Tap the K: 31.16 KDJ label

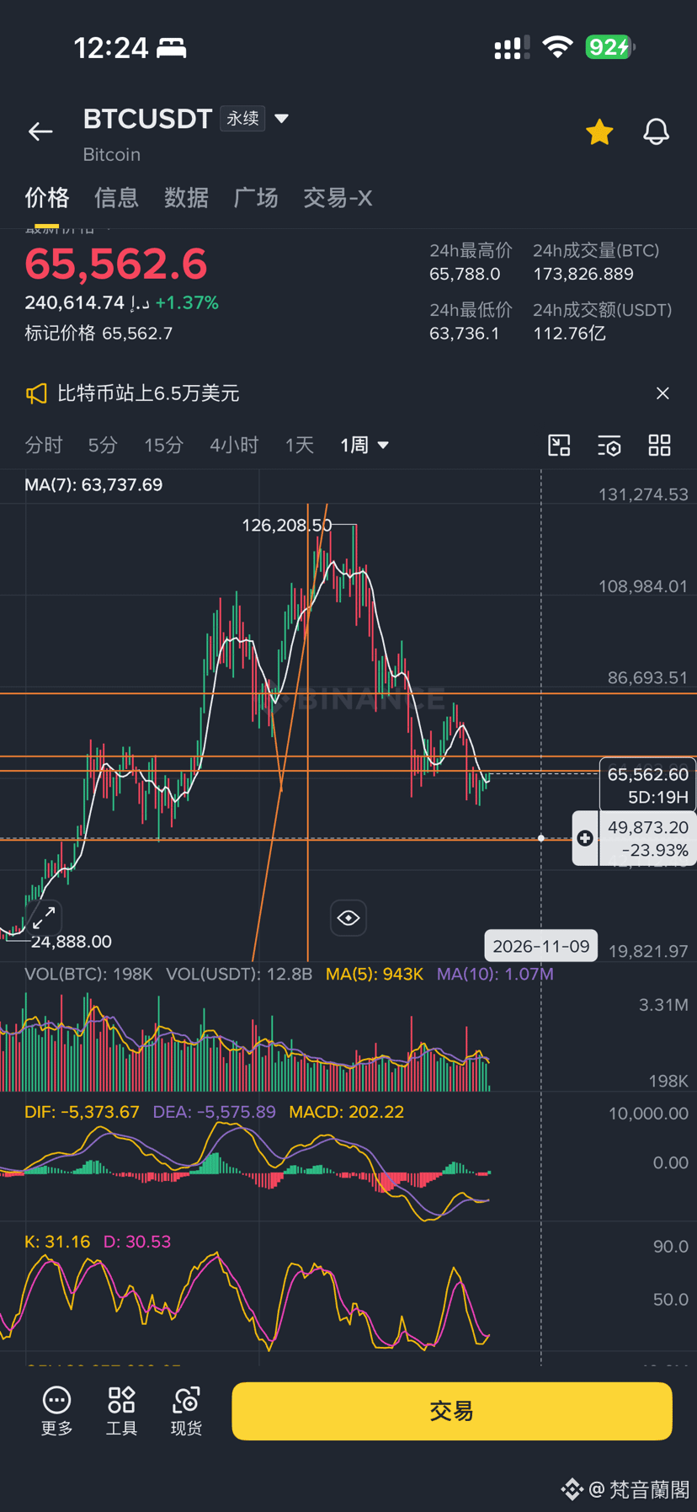pos(57,1242)
